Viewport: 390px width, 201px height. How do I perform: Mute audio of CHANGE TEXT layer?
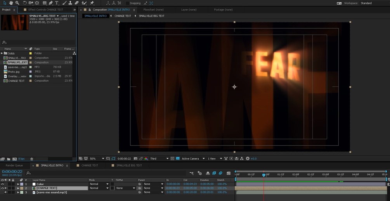pyautogui.click(x=5, y=188)
